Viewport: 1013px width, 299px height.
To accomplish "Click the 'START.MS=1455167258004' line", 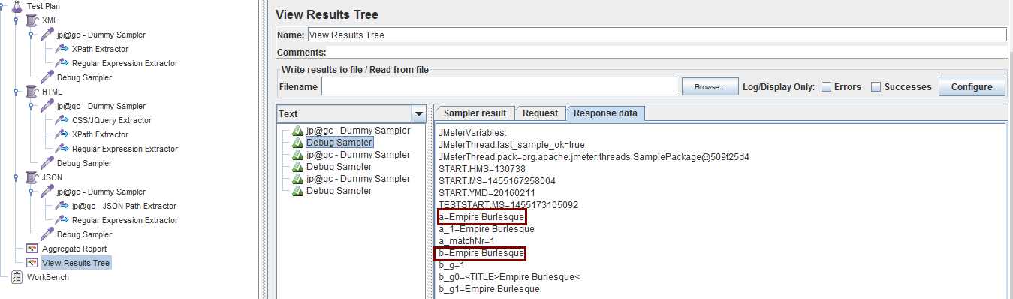I will coord(496,181).
